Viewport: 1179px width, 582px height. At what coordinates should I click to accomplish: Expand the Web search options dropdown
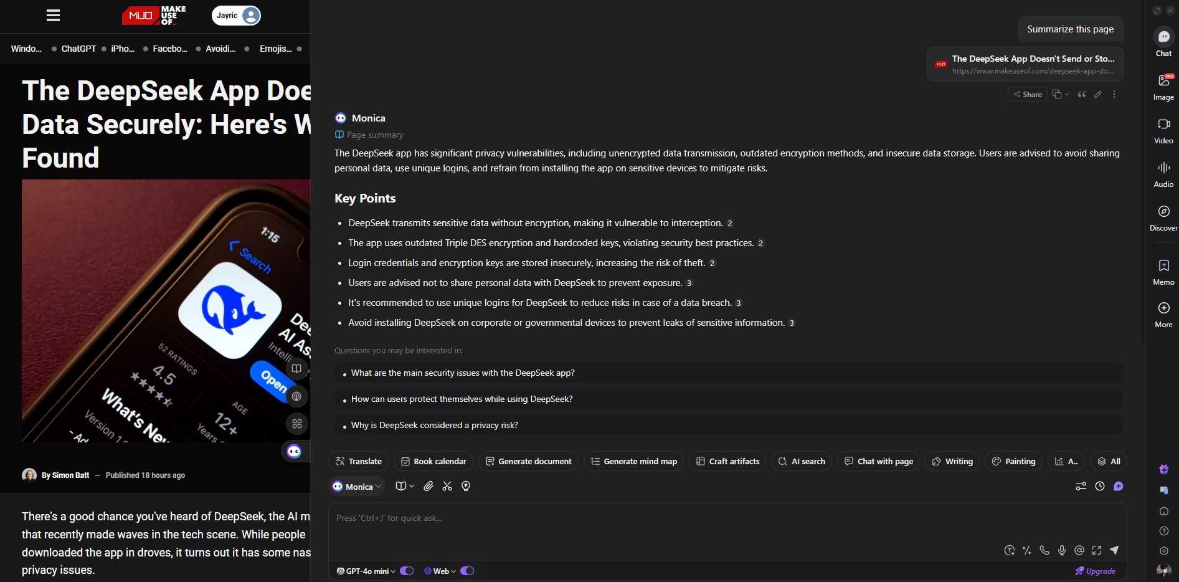(441, 571)
